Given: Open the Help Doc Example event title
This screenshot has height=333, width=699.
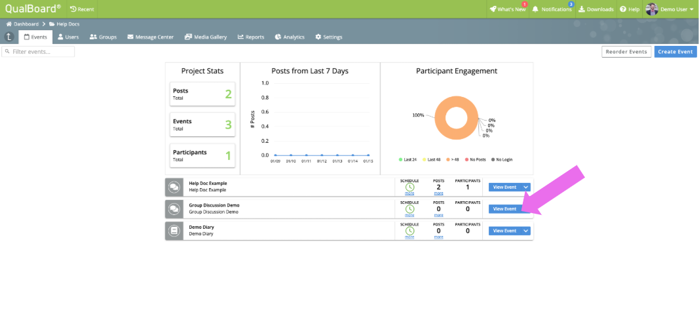Looking at the screenshot, I should (x=208, y=184).
